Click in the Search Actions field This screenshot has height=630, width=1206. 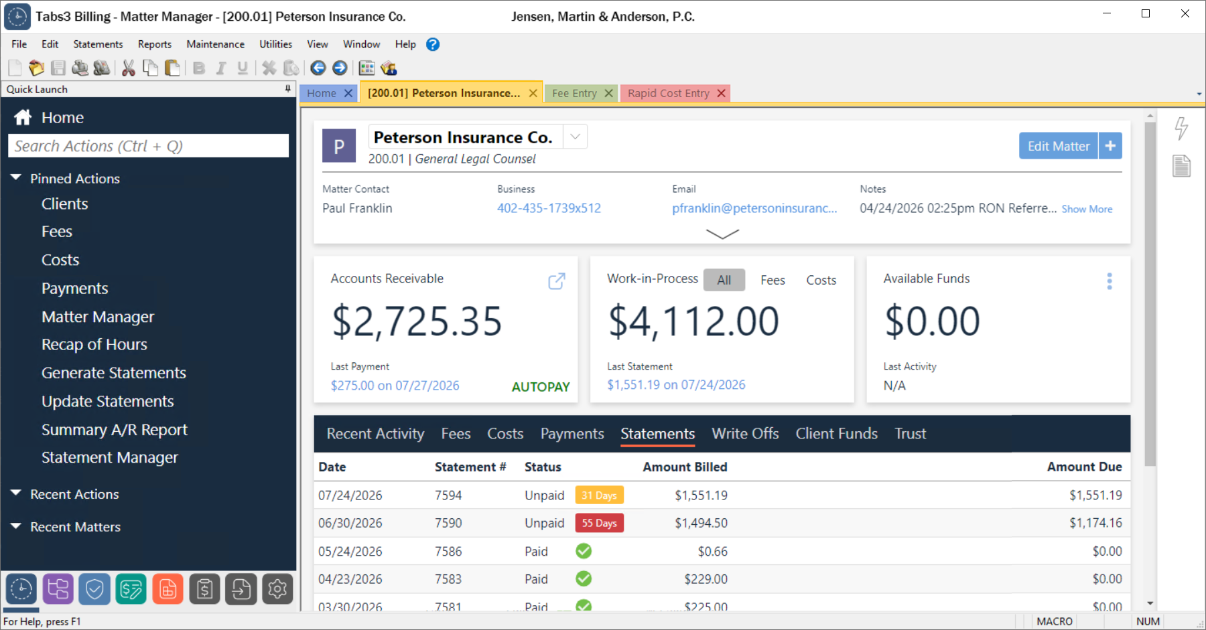[x=148, y=146]
